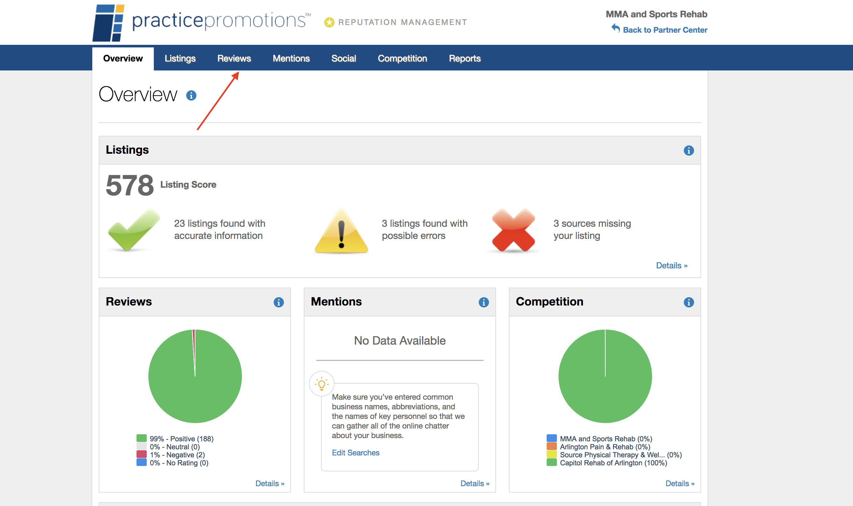Click the blue No Rating legend swatch
The width and height of the screenshot is (853, 506).
142,462
